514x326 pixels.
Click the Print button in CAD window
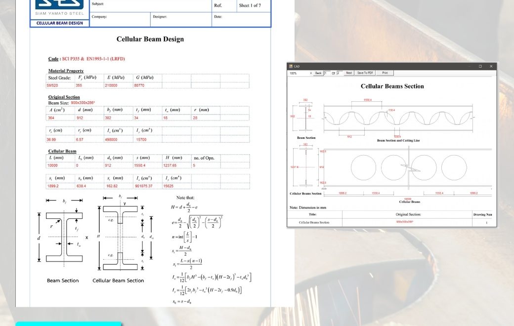(385, 73)
